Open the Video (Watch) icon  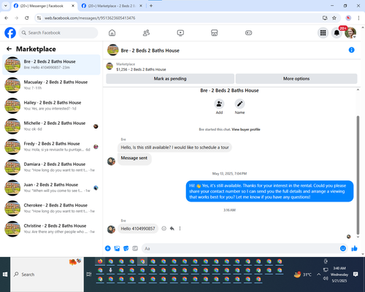pos(180,33)
